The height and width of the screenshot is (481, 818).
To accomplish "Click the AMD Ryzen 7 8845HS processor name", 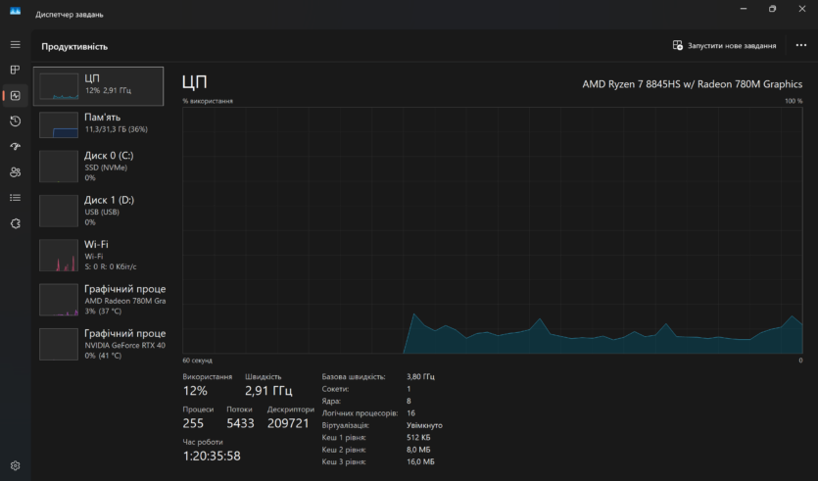I will 693,84.
